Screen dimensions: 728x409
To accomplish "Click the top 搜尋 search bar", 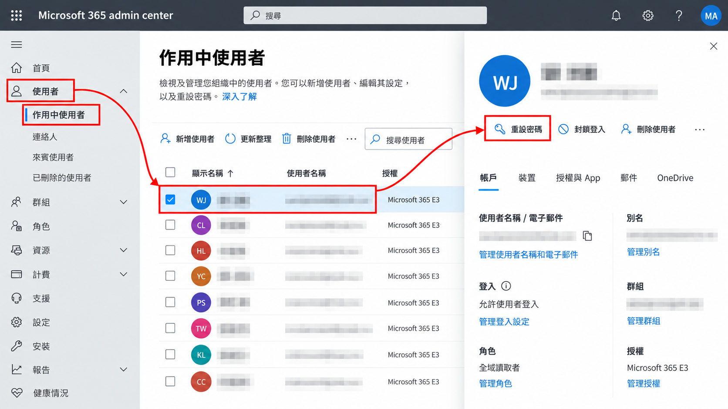I will click(x=365, y=15).
